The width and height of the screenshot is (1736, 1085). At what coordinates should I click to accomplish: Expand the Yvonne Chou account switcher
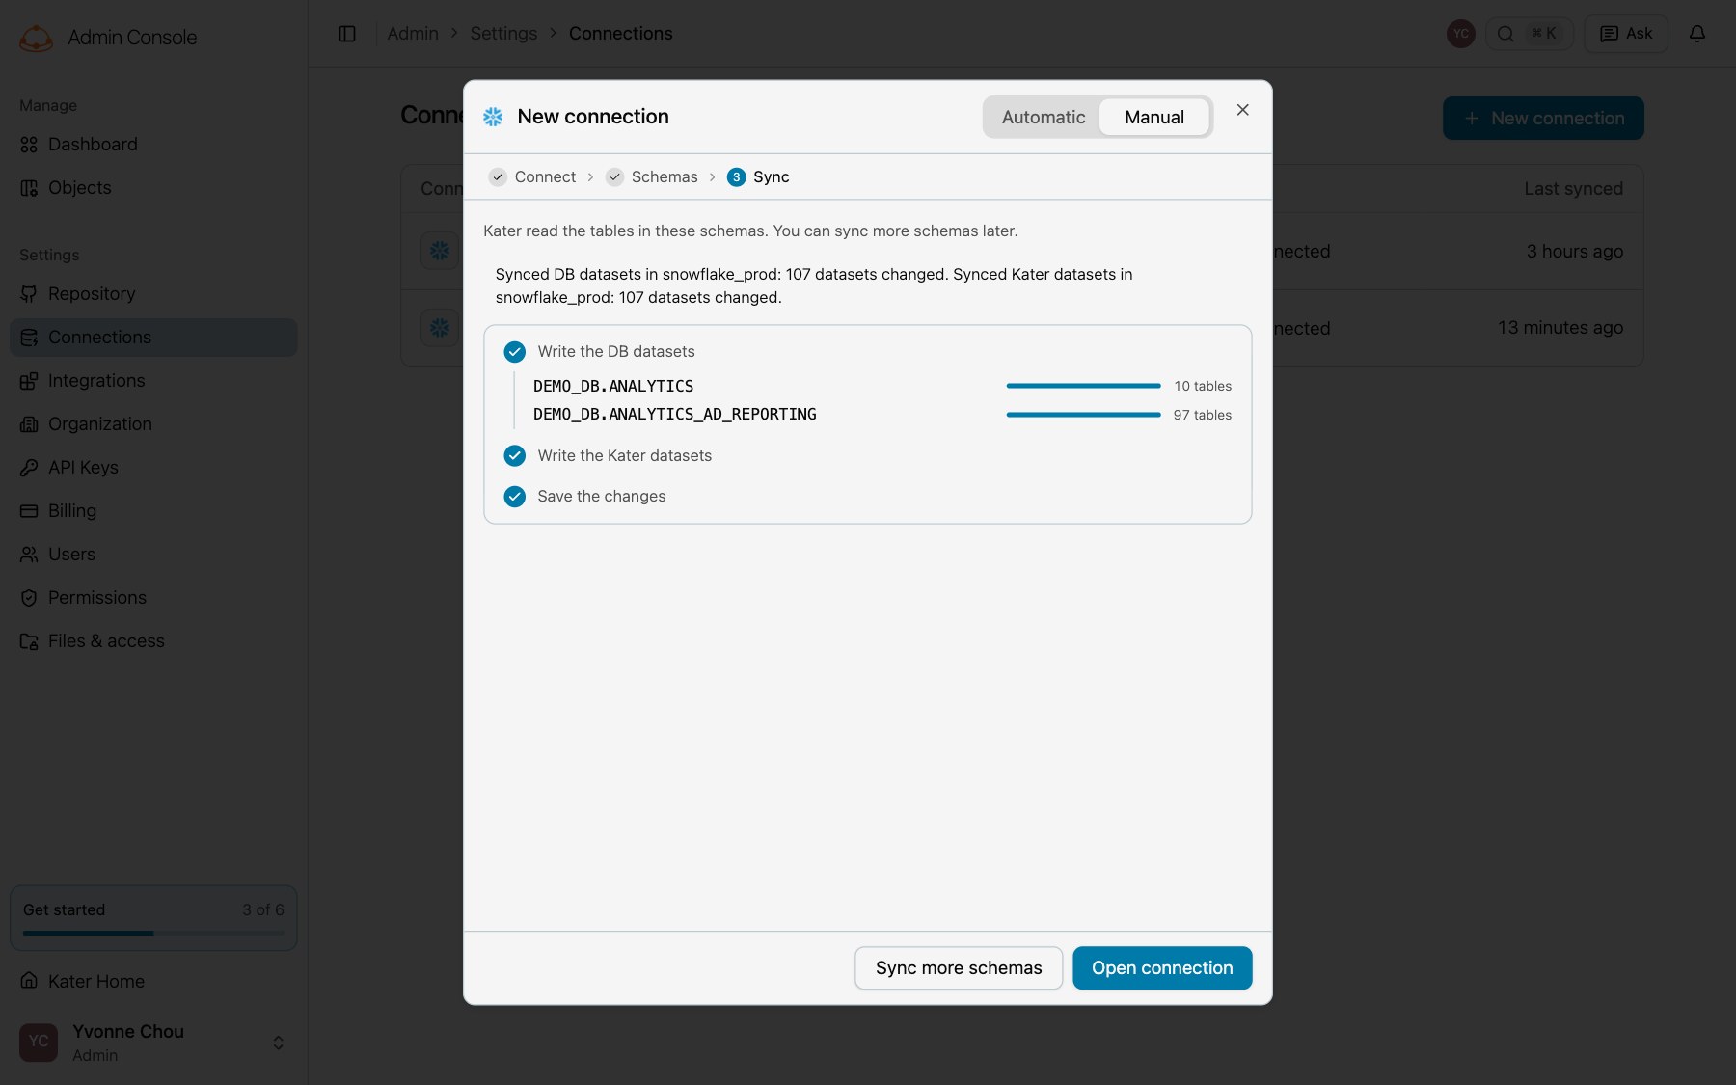278,1043
